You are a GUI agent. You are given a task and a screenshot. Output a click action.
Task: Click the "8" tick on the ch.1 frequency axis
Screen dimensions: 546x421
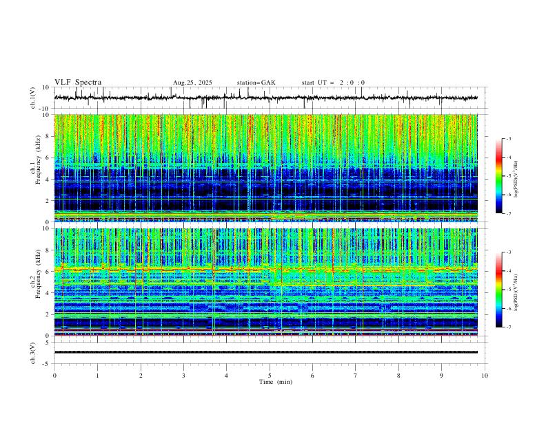tap(48, 136)
